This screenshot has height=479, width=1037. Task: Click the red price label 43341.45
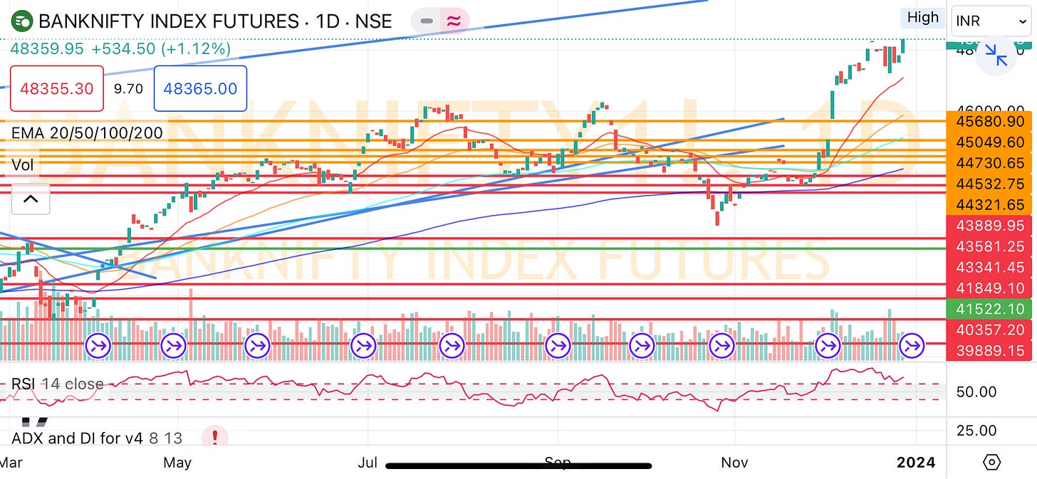pos(991,267)
